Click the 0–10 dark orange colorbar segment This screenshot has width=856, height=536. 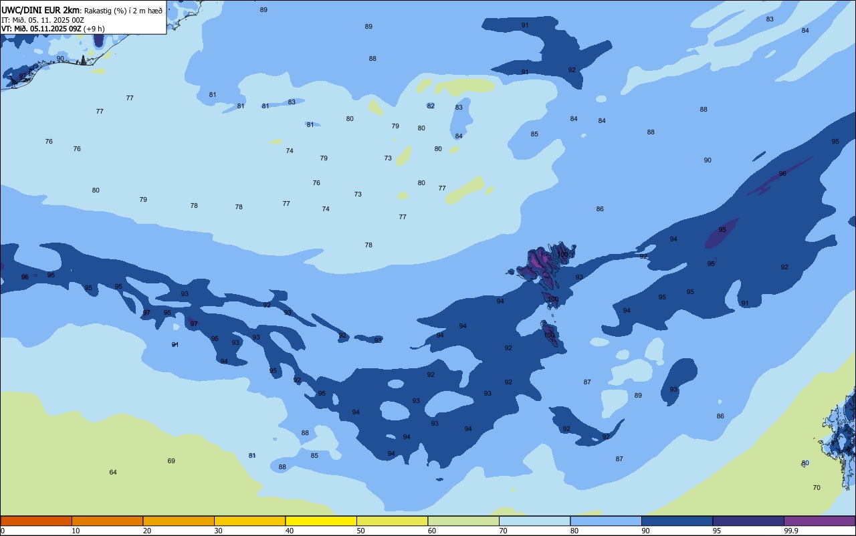point(36,521)
